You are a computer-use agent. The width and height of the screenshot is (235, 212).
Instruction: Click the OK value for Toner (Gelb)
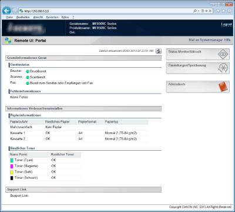tap(53, 172)
